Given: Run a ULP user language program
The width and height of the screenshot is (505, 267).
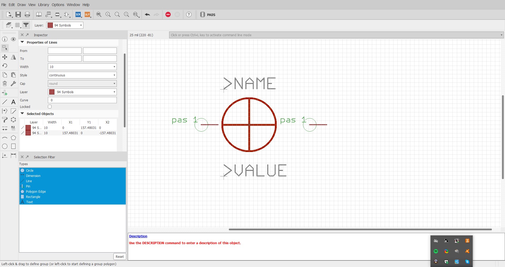Looking at the screenshot, I should (x=88, y=15).
